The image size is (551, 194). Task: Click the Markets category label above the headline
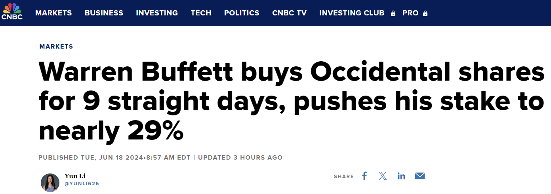click(x=56, y=47)
